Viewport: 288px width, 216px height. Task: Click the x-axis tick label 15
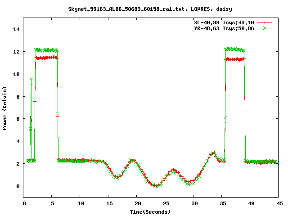tap(109, 203)
